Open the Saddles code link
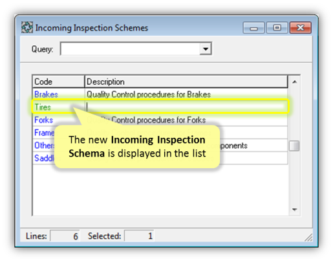 pos(44,158)
